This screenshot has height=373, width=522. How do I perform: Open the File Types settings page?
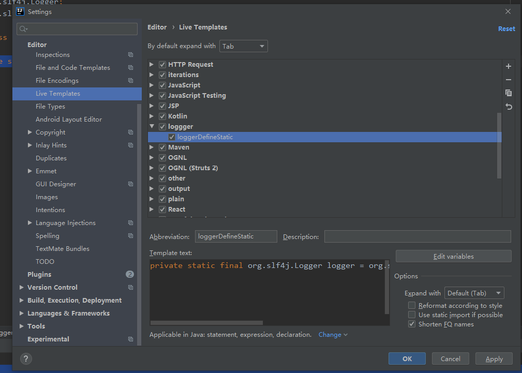(50, 107)
